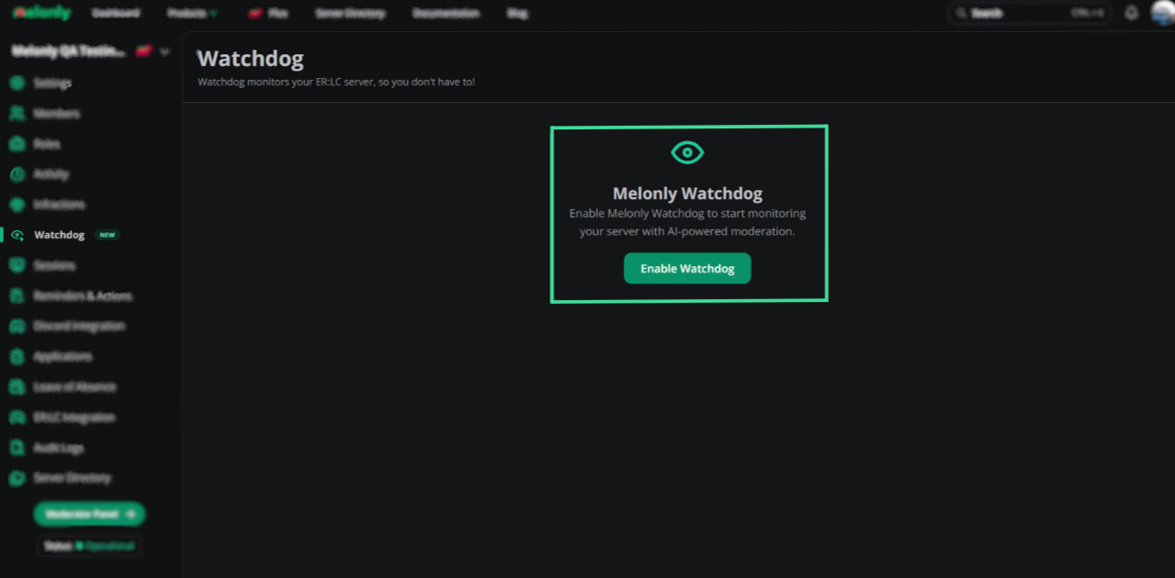This screenshot has height=578, width=1175.
Task: Click the Search field in top bar
Action: tap(1030, 14)
